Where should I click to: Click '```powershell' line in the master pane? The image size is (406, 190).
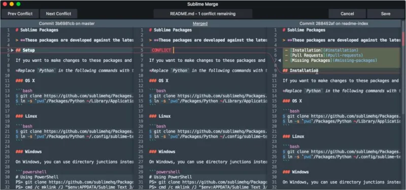(x=31, y=172)
